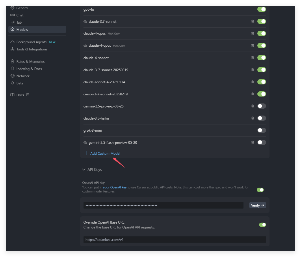Open Indexing & Docs page
The image size is (301, 257).
point(29,69)
